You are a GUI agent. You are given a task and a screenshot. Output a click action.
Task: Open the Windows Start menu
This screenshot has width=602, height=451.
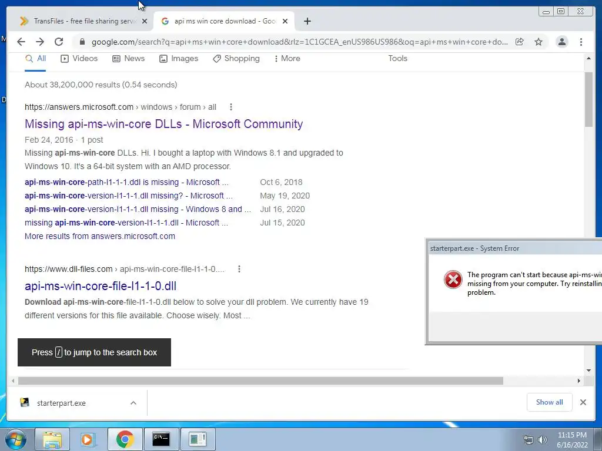coord(15,439)
